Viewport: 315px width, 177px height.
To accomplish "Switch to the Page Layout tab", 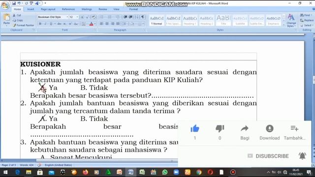I will pos(48,9).
